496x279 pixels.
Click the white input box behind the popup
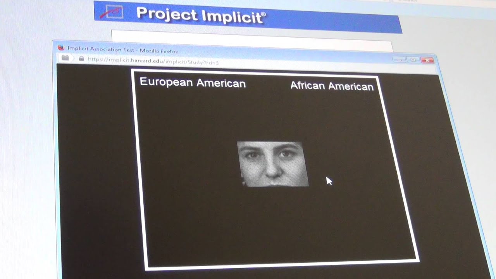[x=252, y=40]
